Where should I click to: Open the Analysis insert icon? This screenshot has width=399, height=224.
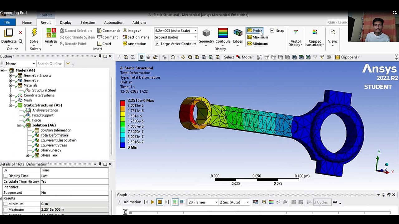(x=51, y=33)
